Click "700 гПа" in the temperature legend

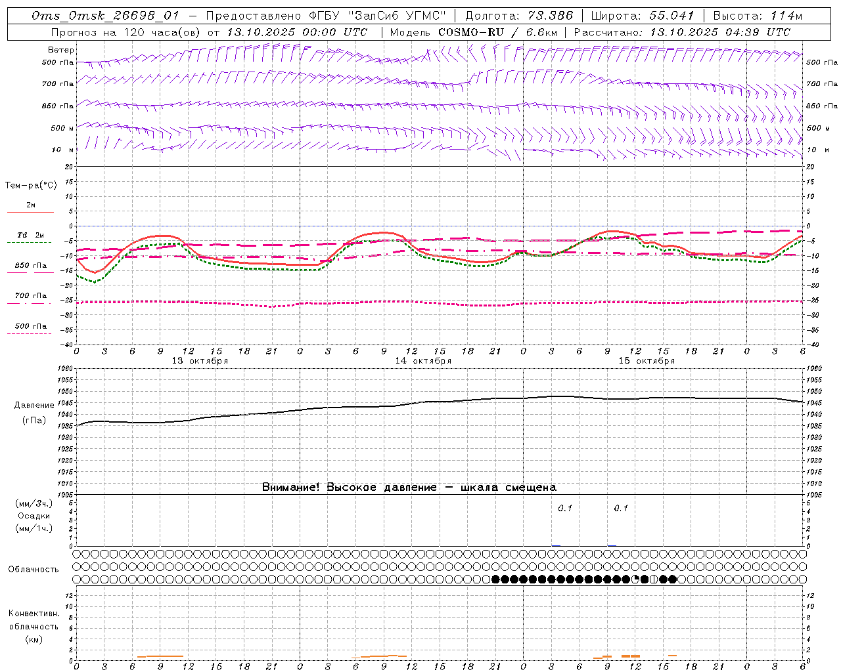tap(31, 295)
